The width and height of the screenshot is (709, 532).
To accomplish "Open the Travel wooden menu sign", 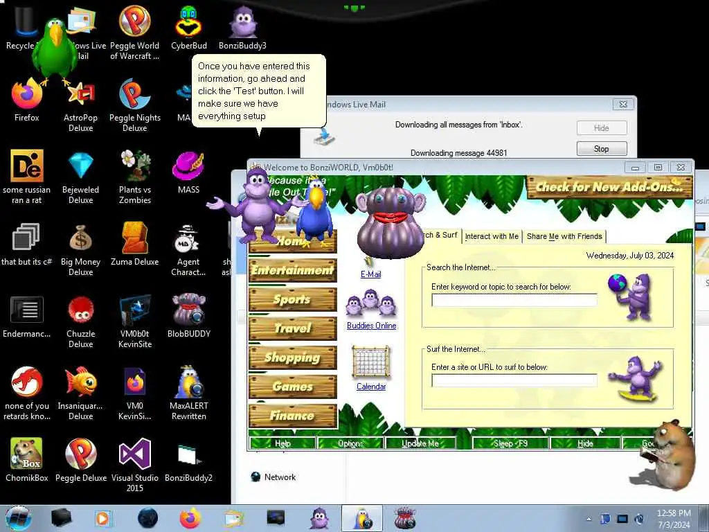I will [x=293, y=328].
